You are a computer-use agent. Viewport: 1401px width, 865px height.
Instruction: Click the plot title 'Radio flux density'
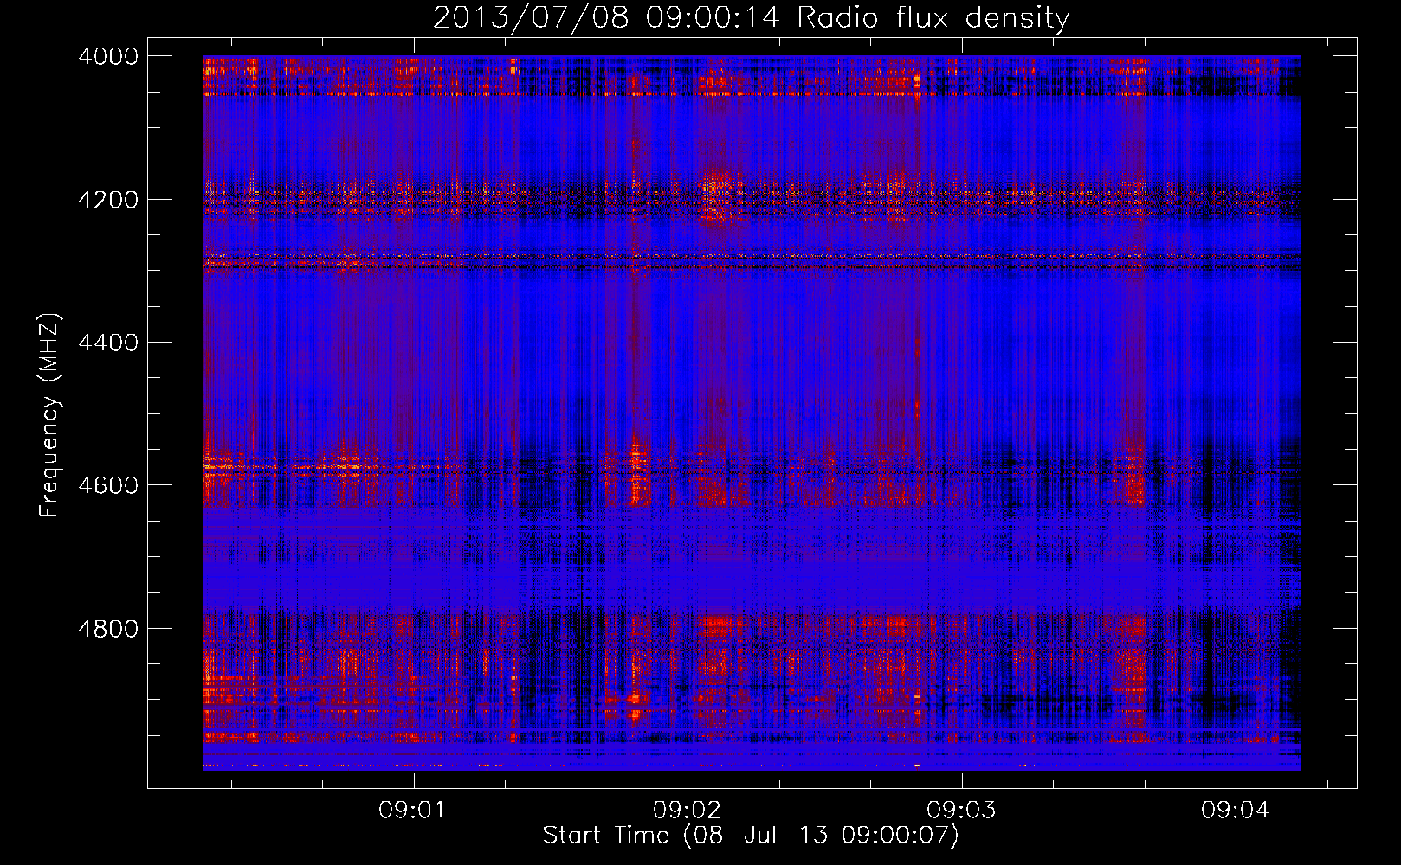point(933,18)
